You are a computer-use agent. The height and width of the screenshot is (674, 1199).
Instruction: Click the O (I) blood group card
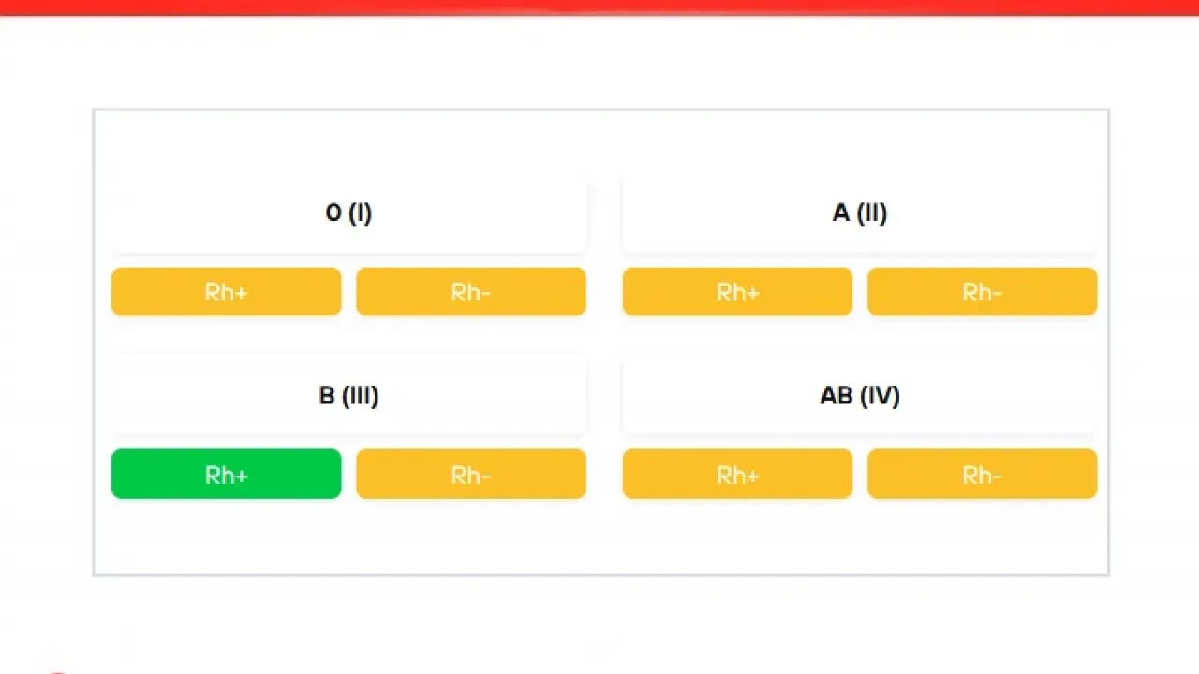pos(349,213)
